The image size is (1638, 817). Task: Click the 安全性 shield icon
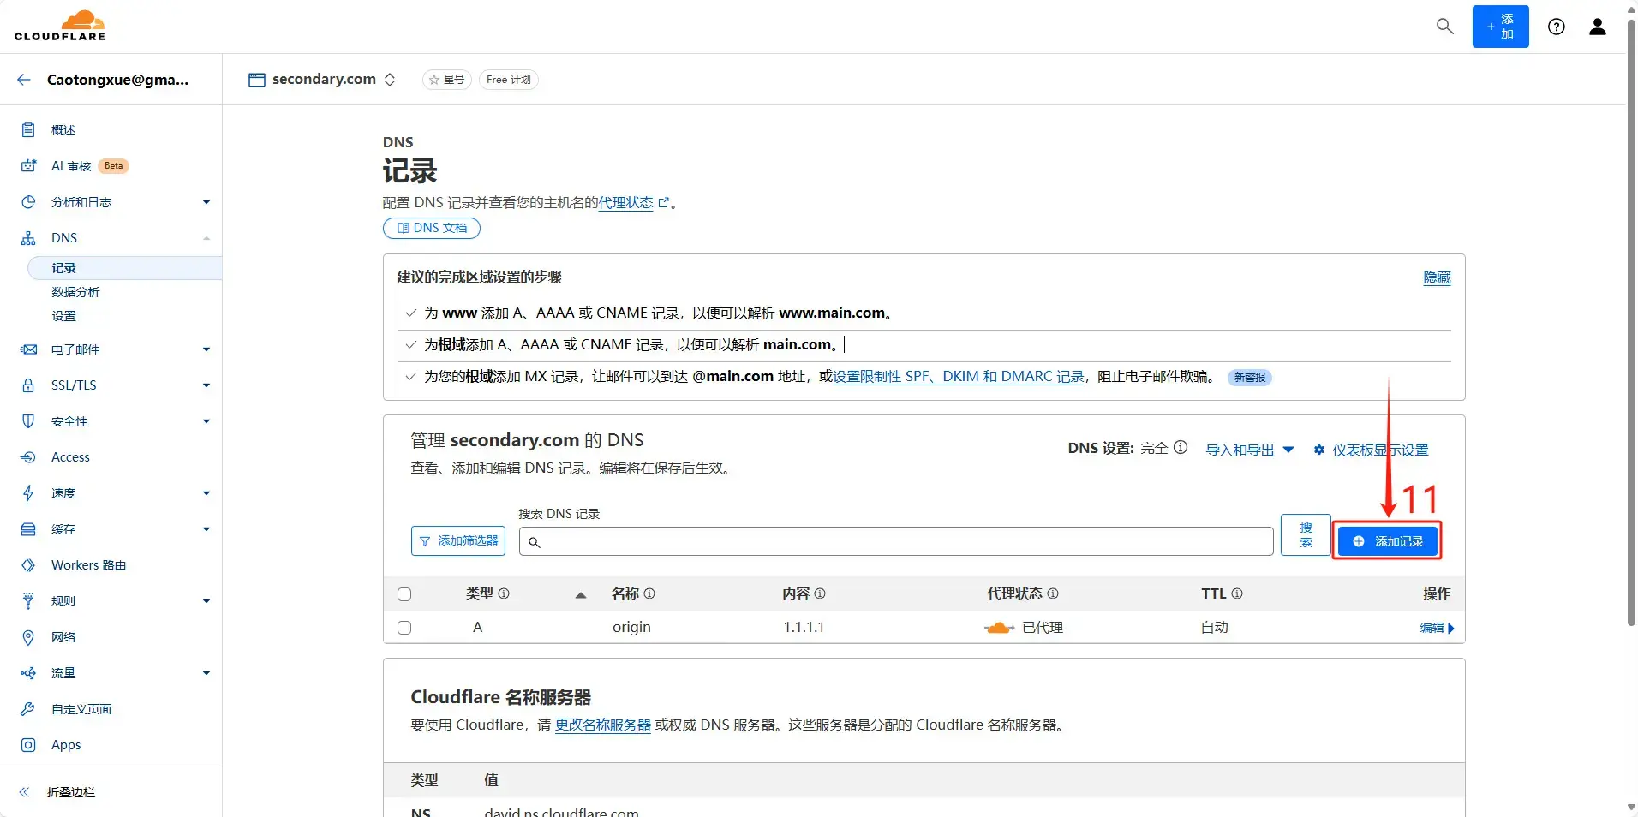click(x=28, y=421)
